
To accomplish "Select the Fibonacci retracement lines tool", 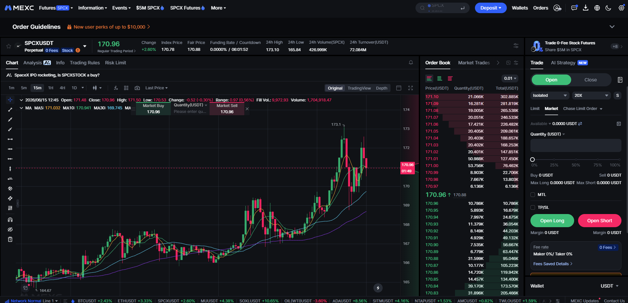I will [x=10, y=208].
